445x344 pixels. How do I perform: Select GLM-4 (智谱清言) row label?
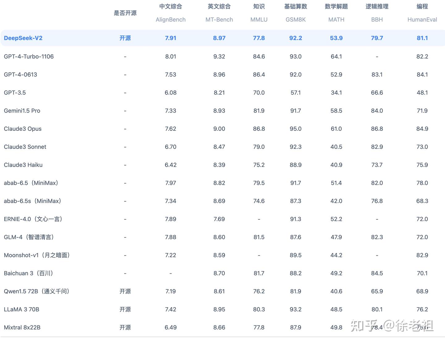[29, 237]
